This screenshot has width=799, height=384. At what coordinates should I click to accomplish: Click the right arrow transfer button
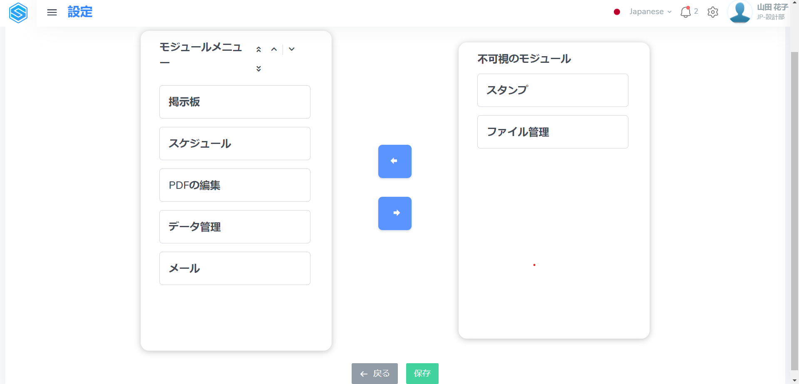pos(395,213)
